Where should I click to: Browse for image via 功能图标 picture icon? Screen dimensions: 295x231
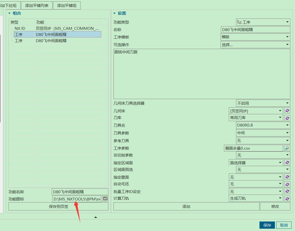tap(105, 199)
